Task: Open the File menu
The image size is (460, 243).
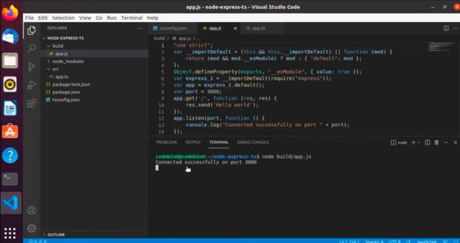Action: [29, 18]
